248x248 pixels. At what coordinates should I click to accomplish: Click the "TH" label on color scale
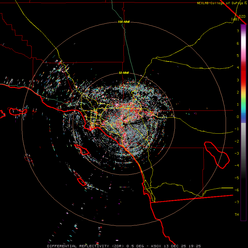click(x=237, y=215)
